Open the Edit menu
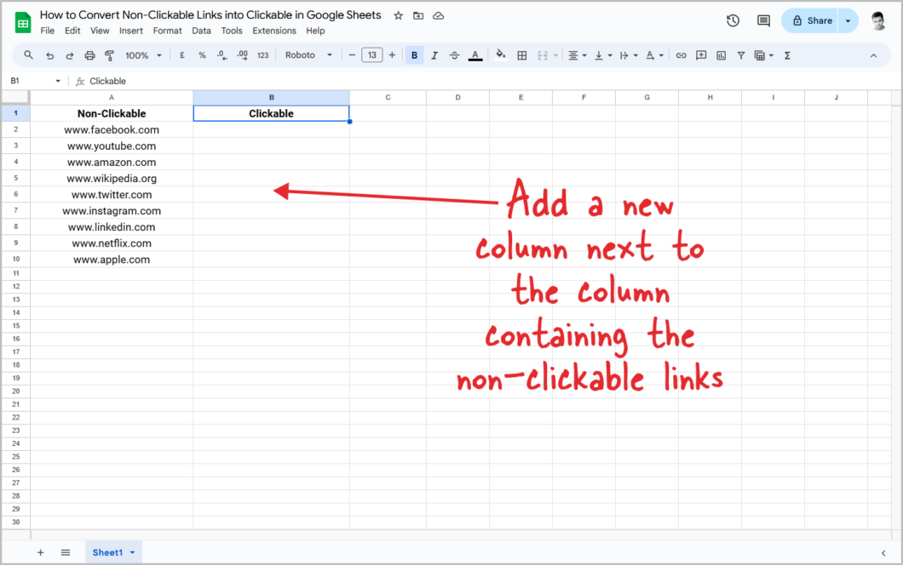 tap(72, 31)
